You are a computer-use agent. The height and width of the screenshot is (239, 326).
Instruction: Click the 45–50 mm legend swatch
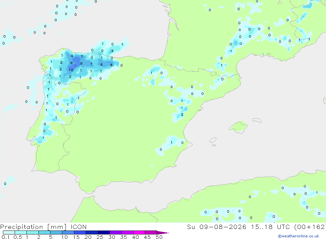point(151,232)
